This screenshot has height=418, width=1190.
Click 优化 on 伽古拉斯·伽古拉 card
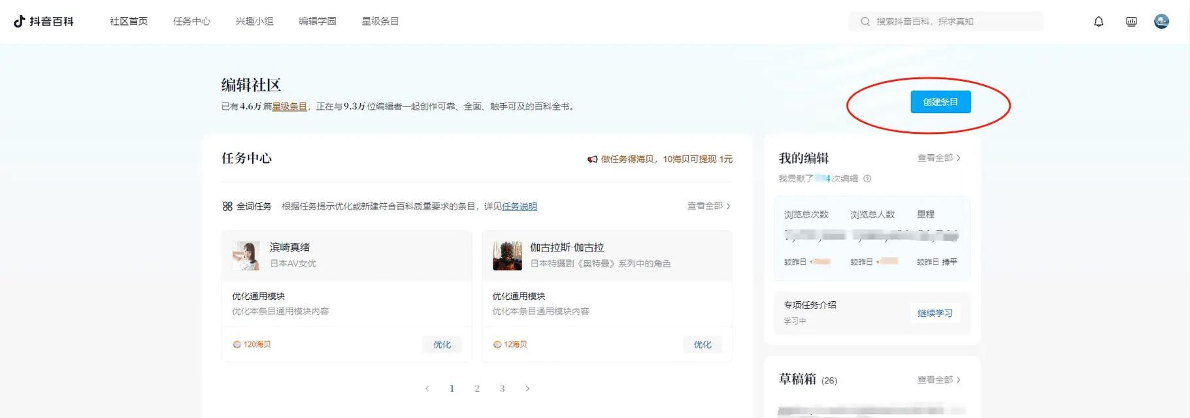pyautogui.click(x=702, y=345)
